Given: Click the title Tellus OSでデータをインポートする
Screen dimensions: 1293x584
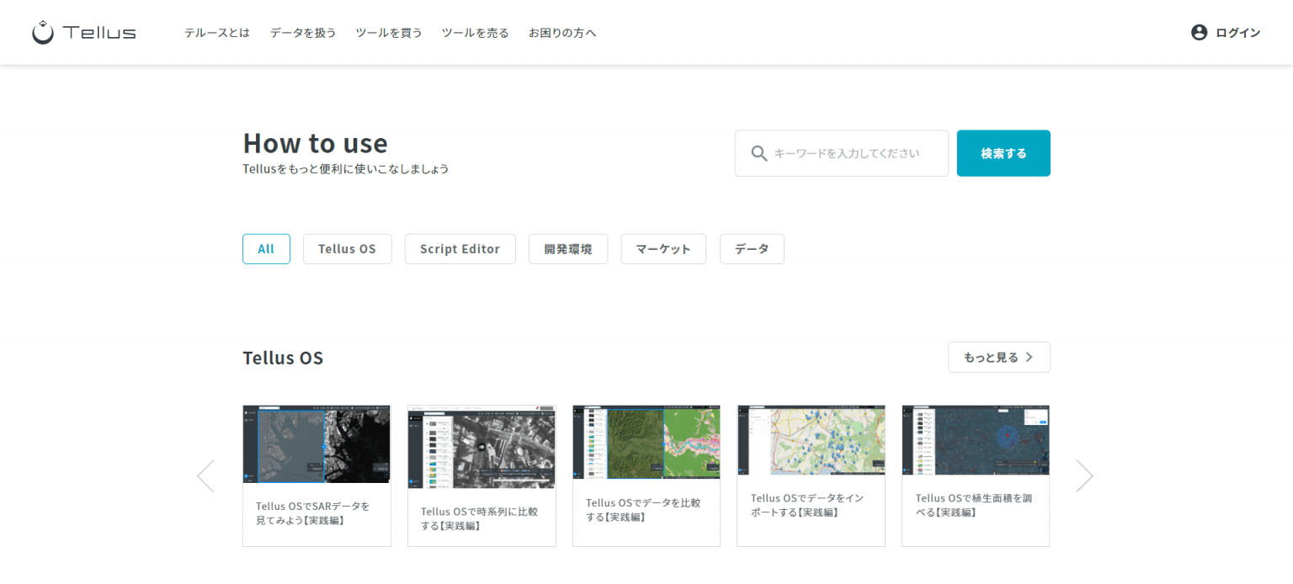Looking at the screenshot, I should click(807, 505).
